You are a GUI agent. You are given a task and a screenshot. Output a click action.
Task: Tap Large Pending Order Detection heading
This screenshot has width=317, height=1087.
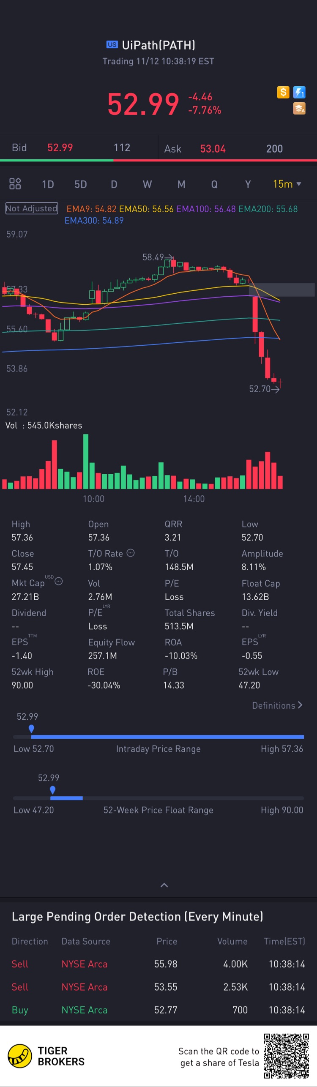137,916
